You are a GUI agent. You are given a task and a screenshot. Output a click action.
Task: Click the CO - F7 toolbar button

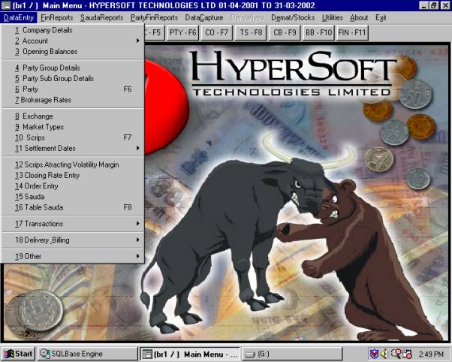pyautogui.click(x=217, y=33)
